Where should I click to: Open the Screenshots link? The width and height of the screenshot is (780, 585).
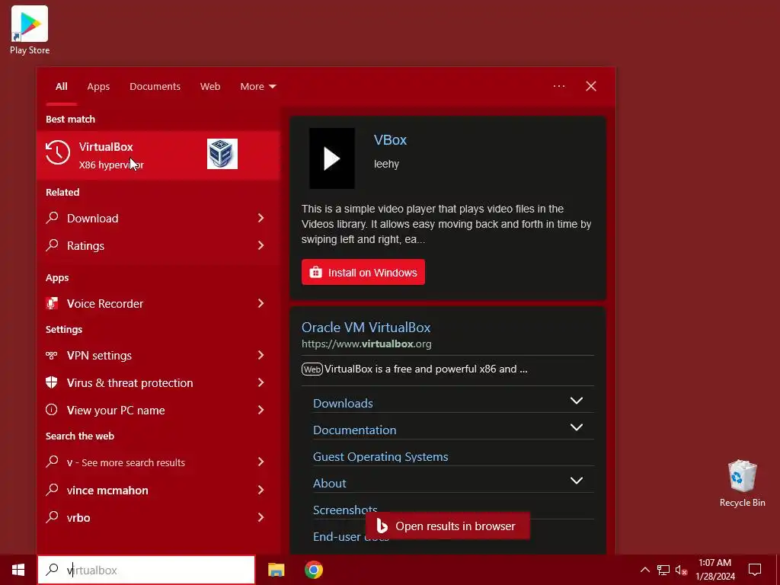pos(345,510)
